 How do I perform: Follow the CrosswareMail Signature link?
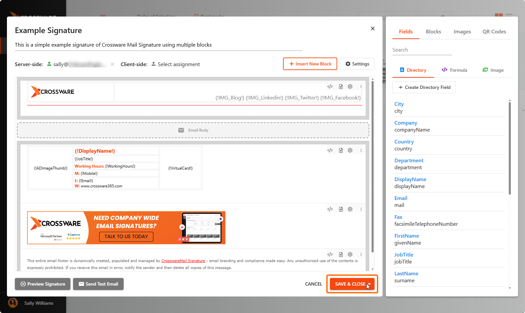[183, 261]
